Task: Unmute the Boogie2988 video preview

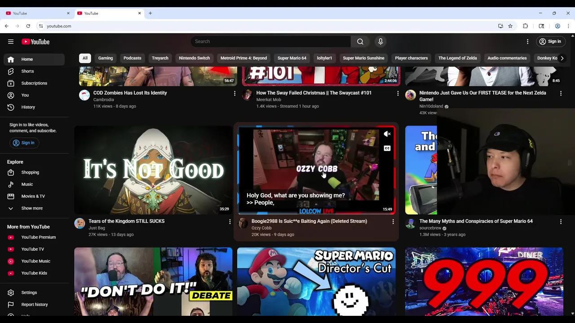Action: [387, 134]
